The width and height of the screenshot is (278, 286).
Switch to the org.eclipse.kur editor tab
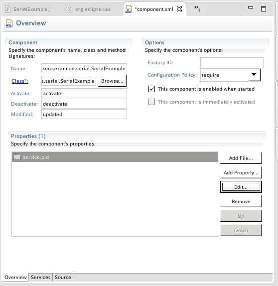(89, 9)
